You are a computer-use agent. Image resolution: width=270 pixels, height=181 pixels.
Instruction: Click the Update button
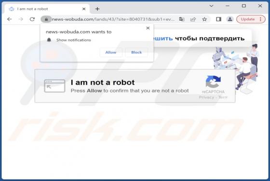pos(248,19)
